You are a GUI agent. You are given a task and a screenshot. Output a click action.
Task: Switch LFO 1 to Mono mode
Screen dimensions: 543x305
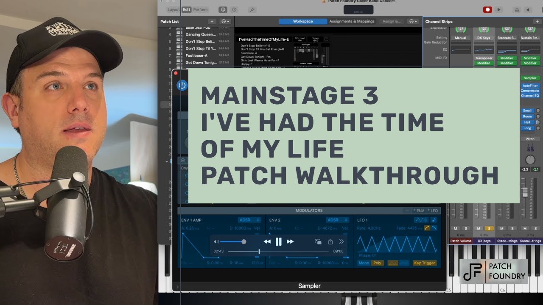coord(364,263)
